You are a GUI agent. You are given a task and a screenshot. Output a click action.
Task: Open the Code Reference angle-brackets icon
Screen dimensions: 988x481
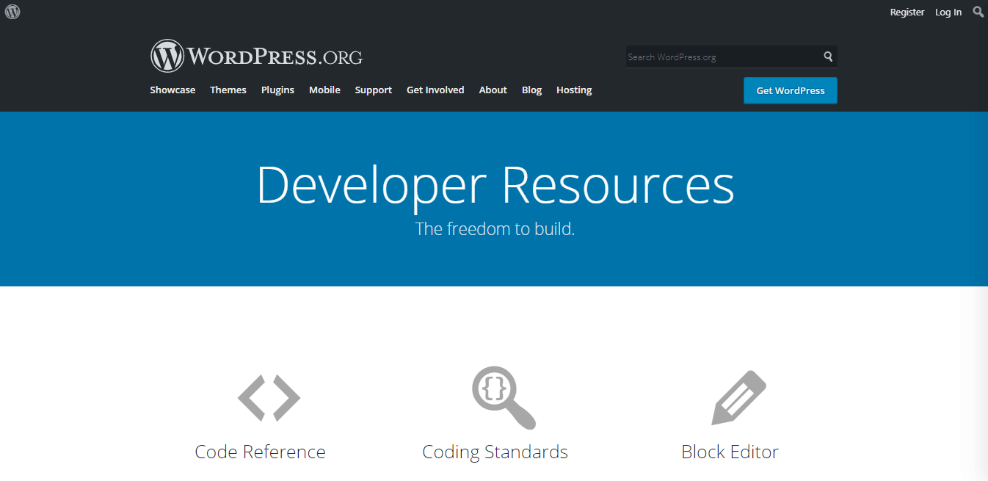(269, 397)
